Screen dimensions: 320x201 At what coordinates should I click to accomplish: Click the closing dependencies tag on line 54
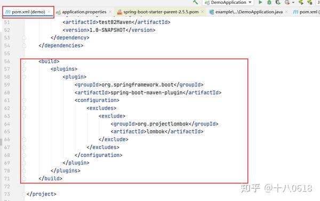coord(61,46)
